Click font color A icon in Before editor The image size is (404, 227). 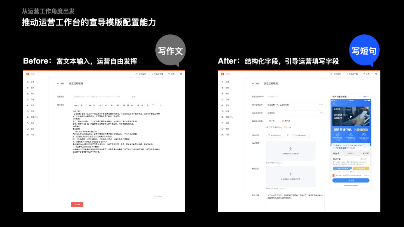[x=100, y=105]
